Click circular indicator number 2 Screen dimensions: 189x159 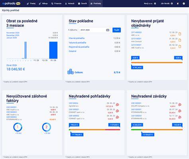pyautogui.click(x=47, y=127)
